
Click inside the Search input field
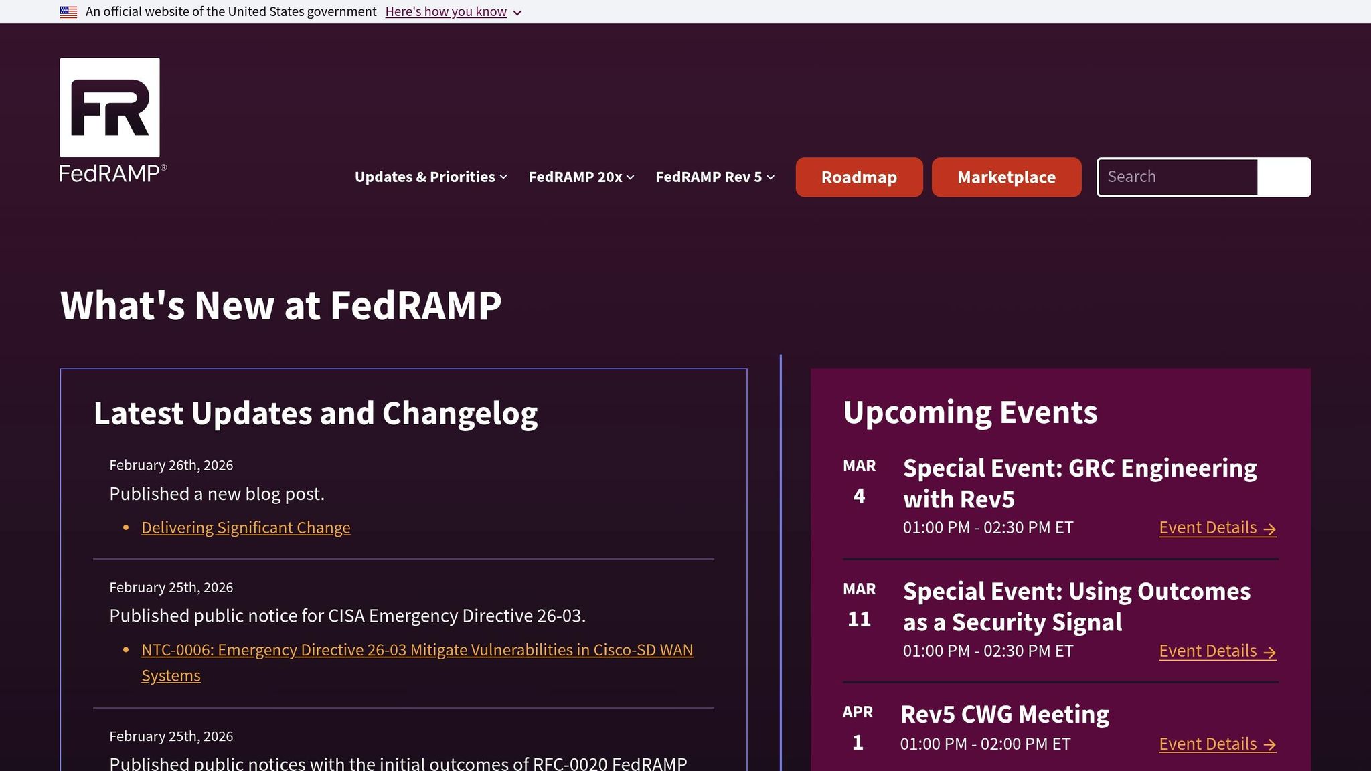tap(1177, 177)
